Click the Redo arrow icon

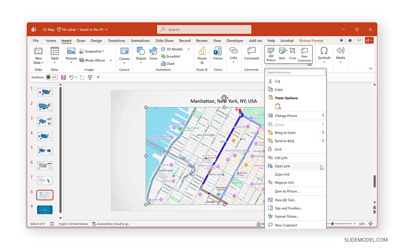click(82, 77)
